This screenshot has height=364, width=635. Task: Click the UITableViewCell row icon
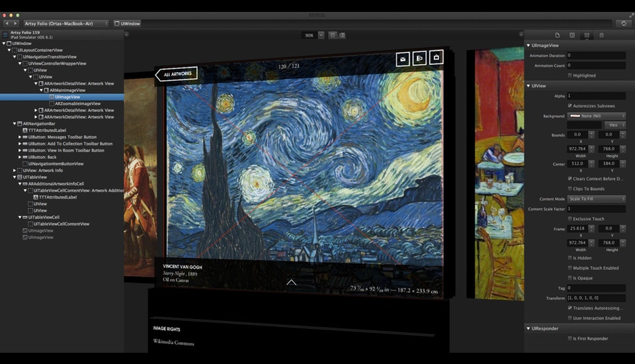[x=24, y=217]
